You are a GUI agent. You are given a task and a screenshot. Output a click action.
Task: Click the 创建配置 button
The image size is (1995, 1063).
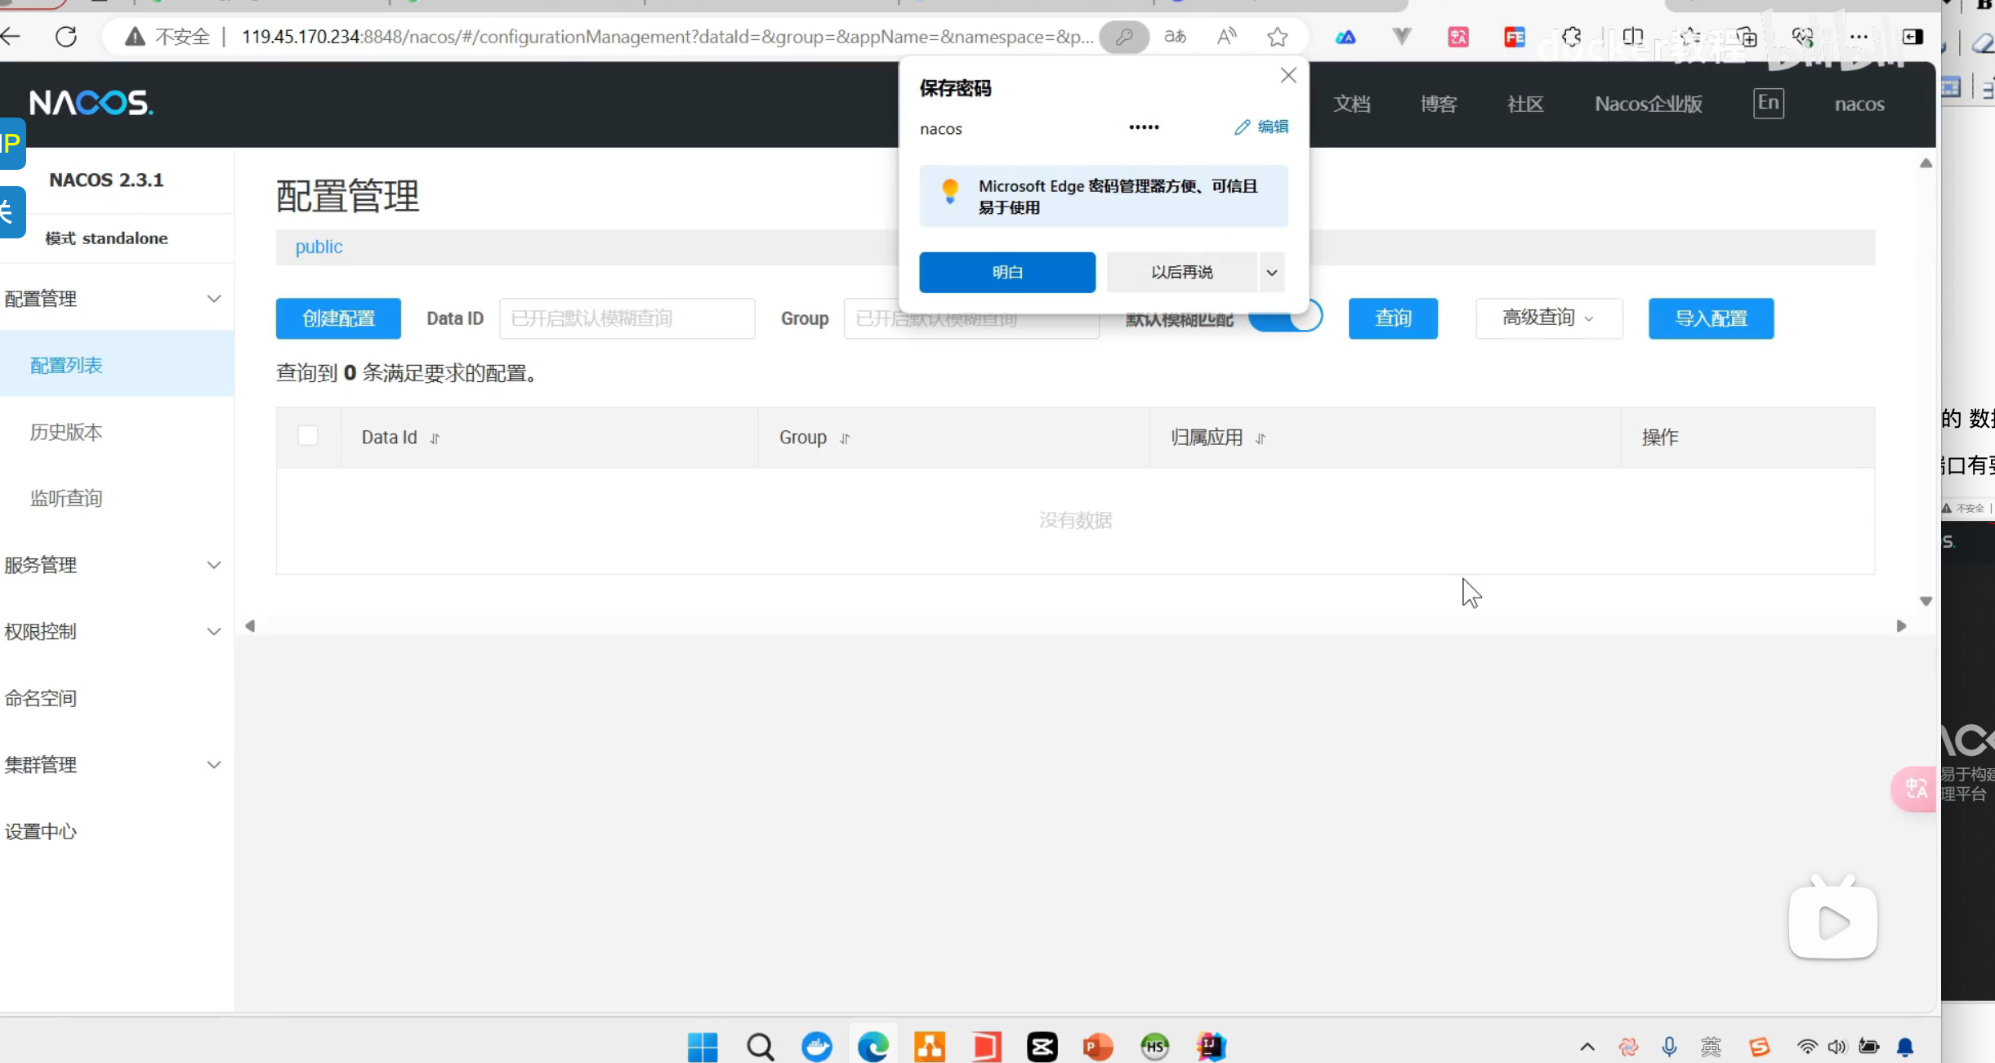pyautogui.click(x=338, y=318)
